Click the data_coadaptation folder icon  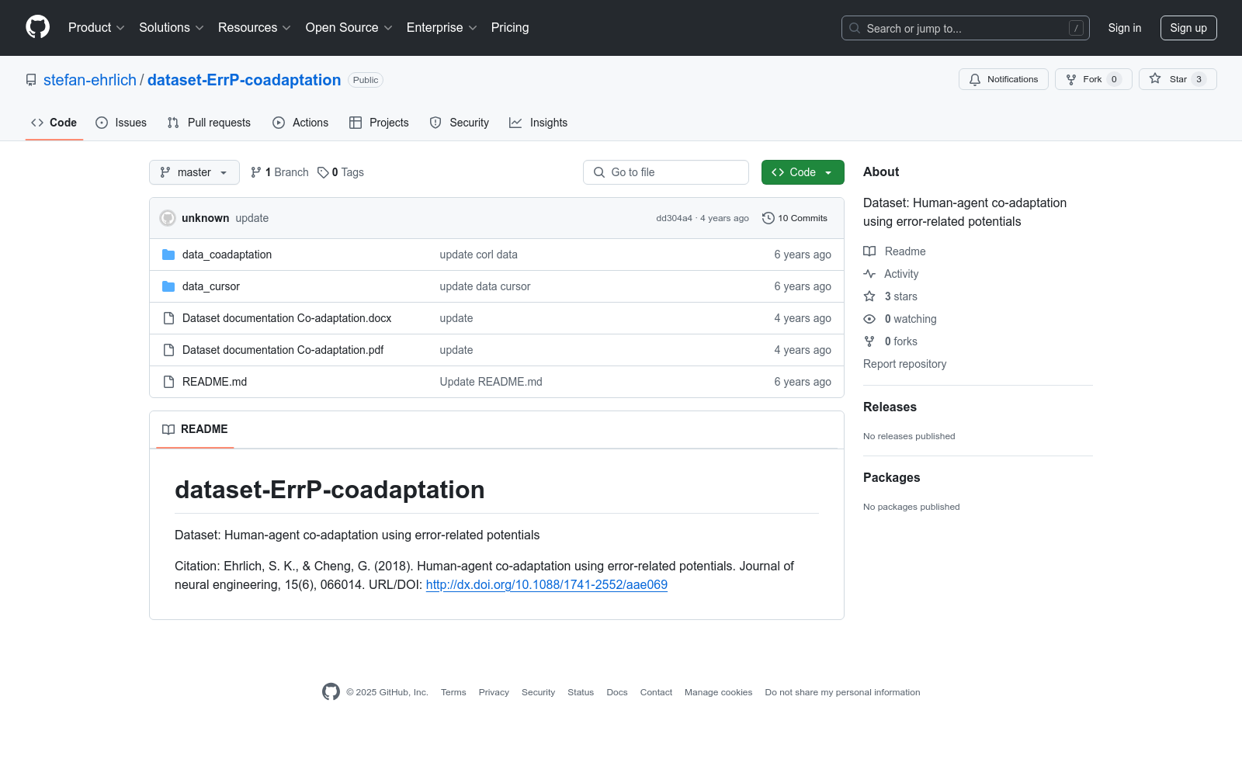click(168, 255)
